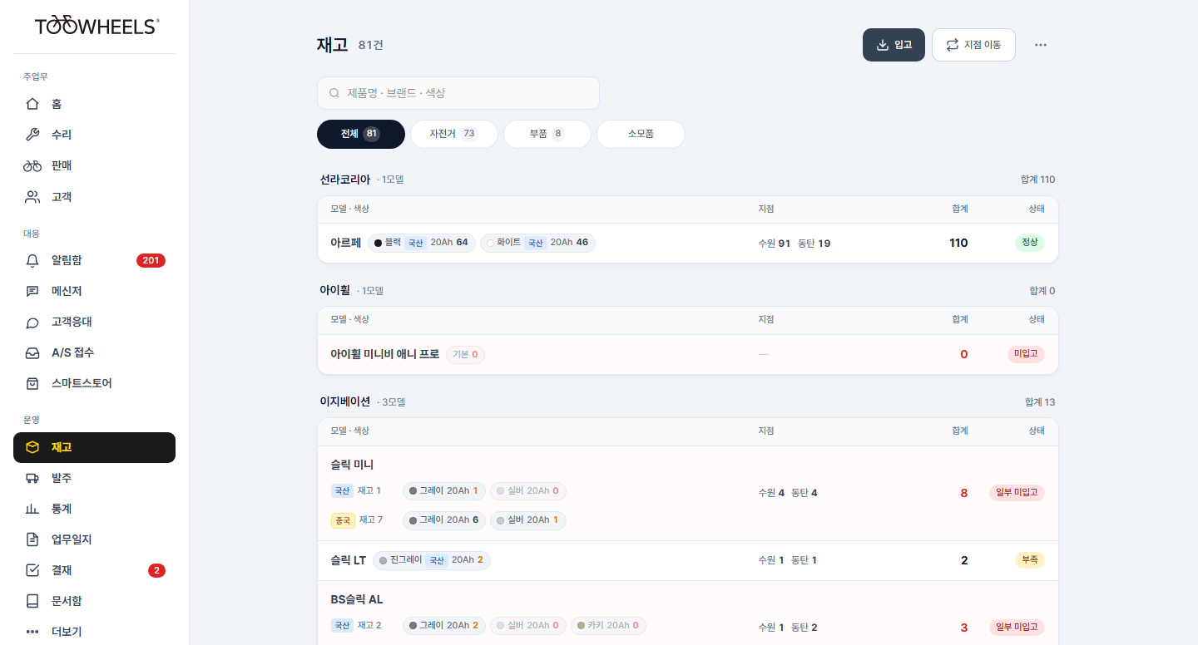Screen dimensions: 1198x645
Task: Select the 부품 8 filter tab
Action: click(547, 134)
